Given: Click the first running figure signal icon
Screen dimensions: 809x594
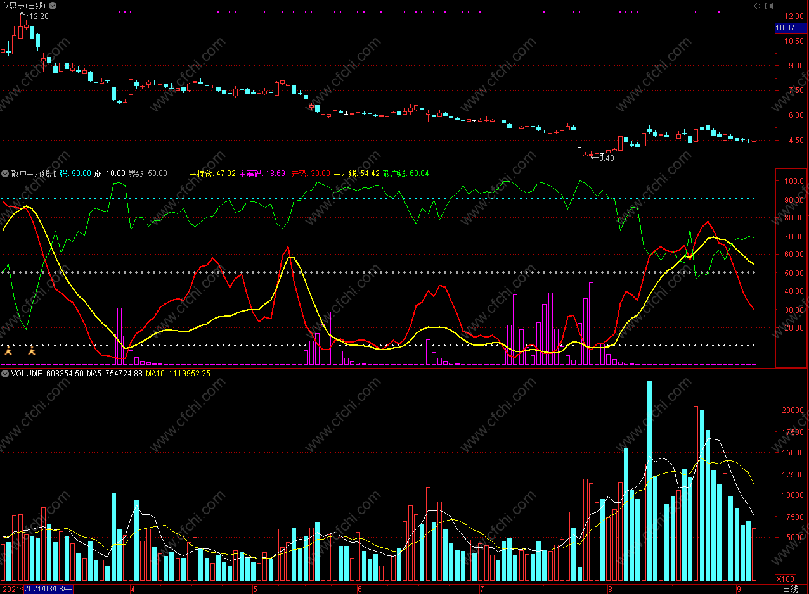Looking at the screenshot, I should (x=8, y=350).
